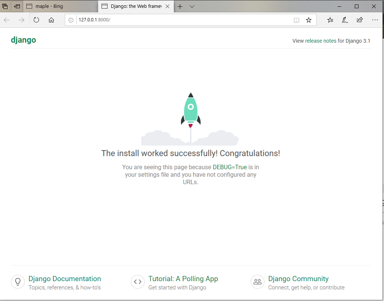Viewport: 384px width, 301px height.
Task: Add notes with pen icon
Action: (345, 20)
